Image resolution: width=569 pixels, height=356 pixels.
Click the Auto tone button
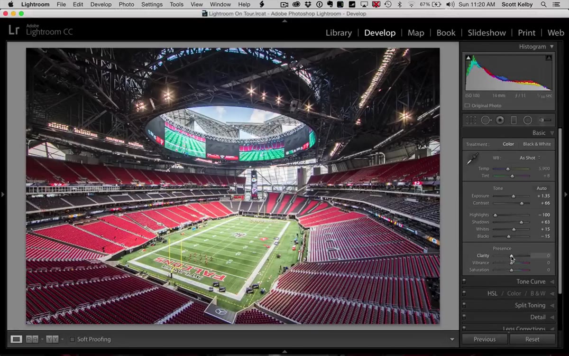pos(541,188)
